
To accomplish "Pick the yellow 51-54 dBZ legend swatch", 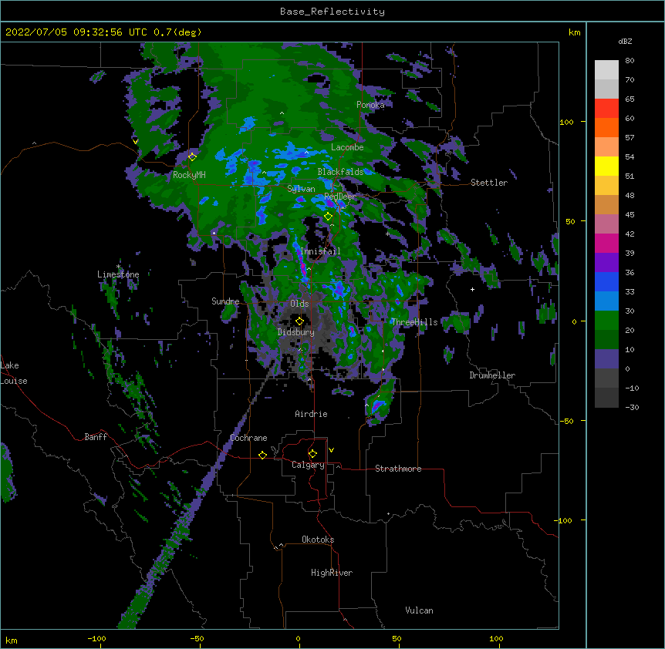I will 606,166.
